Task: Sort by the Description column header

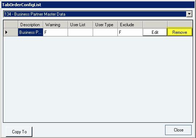Action: (x=31, y=24)
